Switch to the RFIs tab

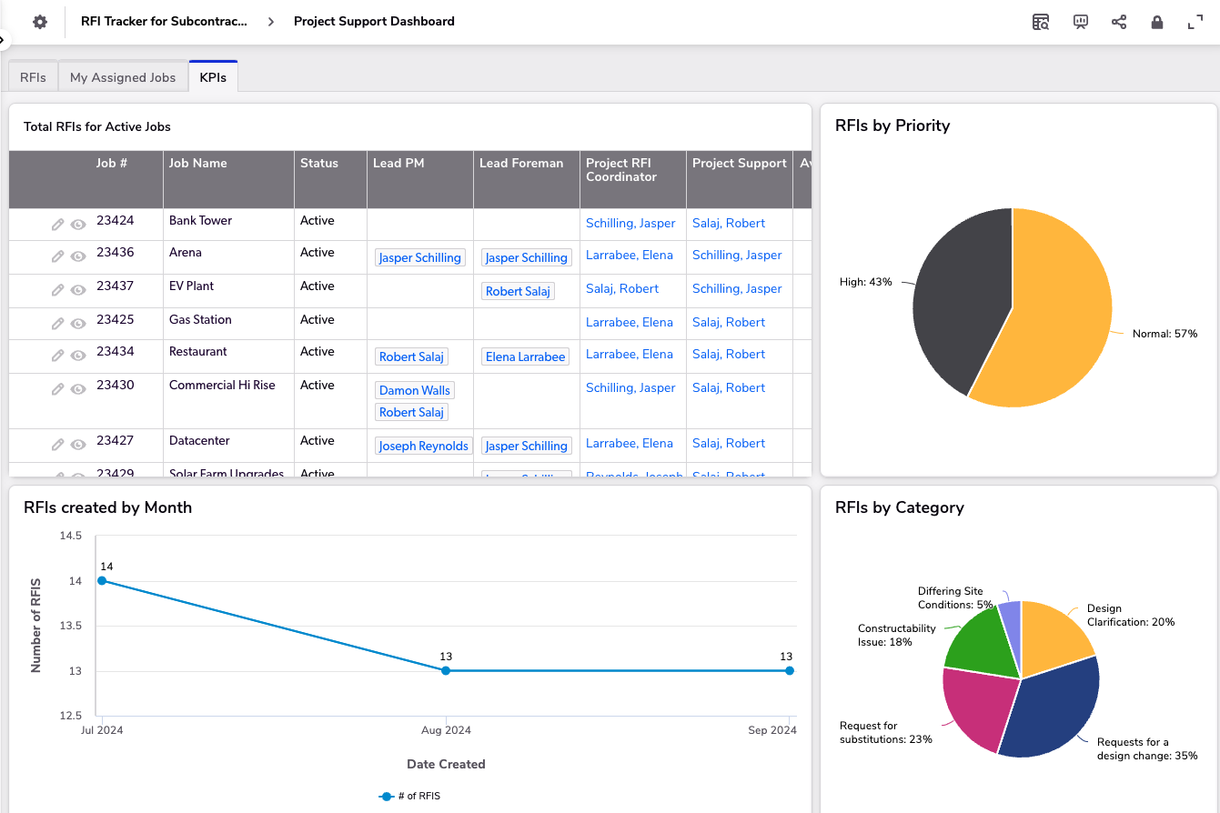(32, 76)
